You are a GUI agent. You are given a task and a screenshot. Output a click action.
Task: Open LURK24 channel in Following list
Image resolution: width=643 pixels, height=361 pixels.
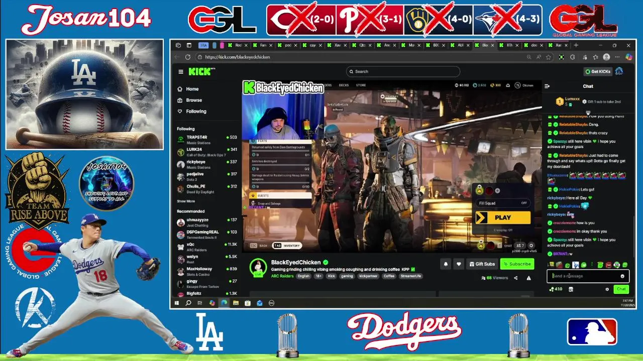(206, 152)
